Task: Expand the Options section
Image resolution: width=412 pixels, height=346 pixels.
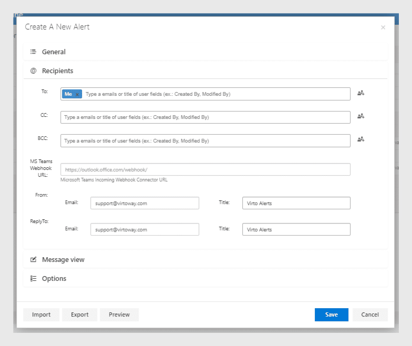Action: click(205, 279)
